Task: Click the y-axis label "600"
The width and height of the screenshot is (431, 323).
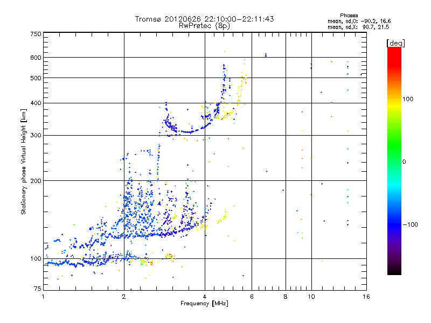Action: pyautogui.click(x=36, y=58)
